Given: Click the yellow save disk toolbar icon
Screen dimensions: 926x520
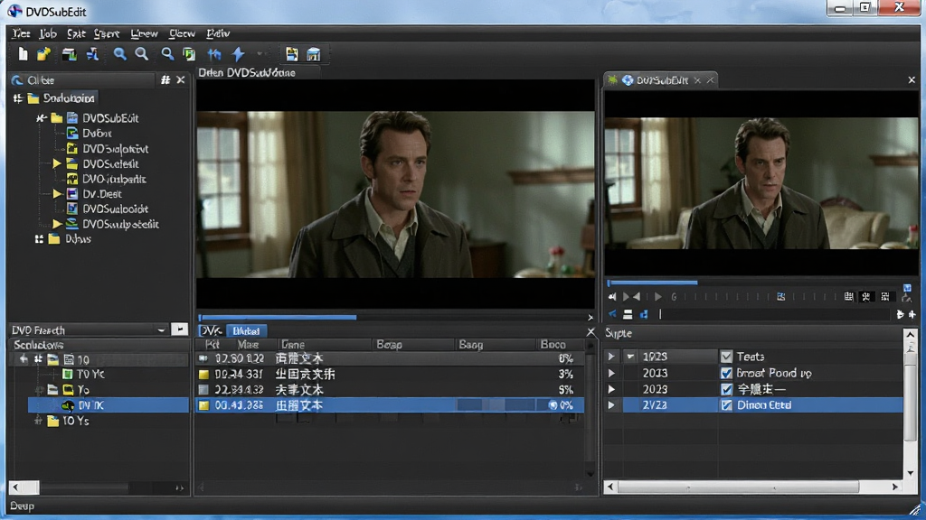Looking at the screenshot, I should click(x=292, y=54).
